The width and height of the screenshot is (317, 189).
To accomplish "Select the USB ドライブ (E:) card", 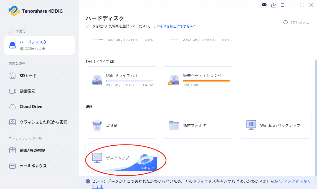I will pos(121,80).
